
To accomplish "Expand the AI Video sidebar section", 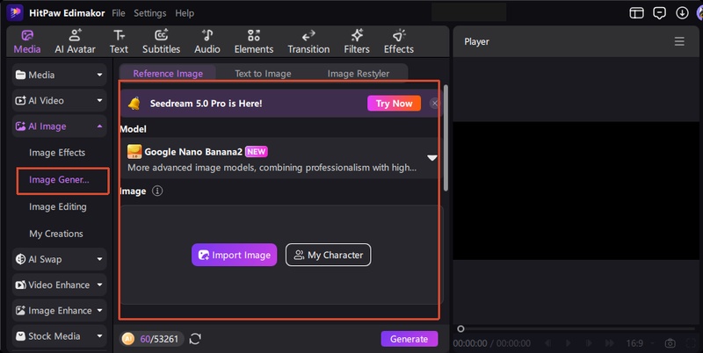I will coord(99,101).
